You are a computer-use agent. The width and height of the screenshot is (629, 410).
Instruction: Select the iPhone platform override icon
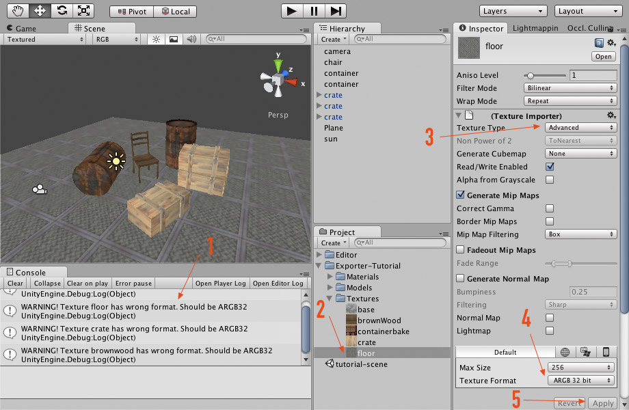pos(606,351)
